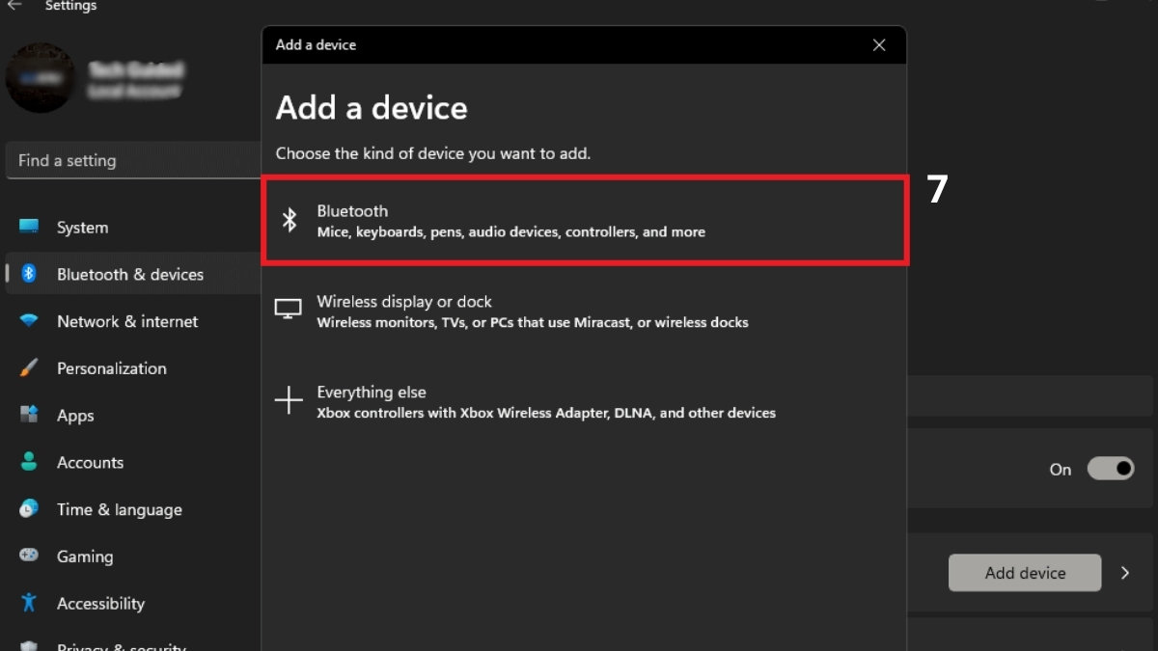Click the Personalization paintbrush icon
1158x651 pixels.
point(29,368)
